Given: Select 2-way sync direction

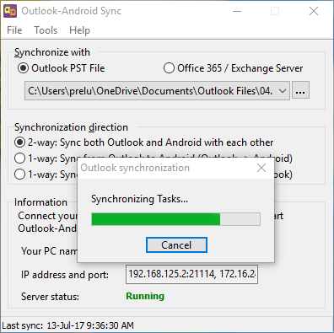Looking at the screenshot, I should (x=19, y=142).
